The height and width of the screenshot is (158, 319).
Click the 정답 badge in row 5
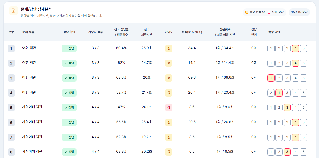pyautogui.click(x=69, y=108)
